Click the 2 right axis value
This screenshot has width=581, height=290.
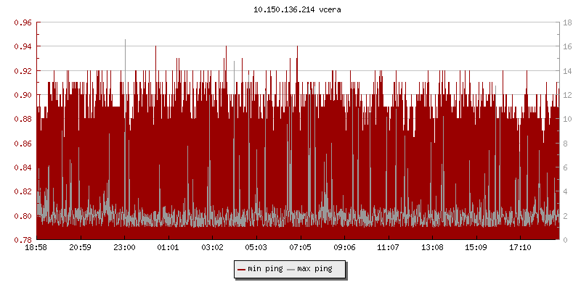pos(567,215)
